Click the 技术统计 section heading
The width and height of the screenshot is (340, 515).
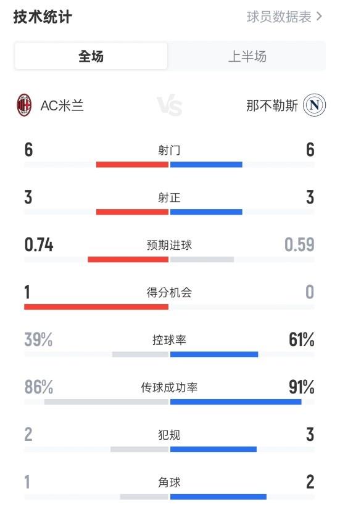click(43, 17)
